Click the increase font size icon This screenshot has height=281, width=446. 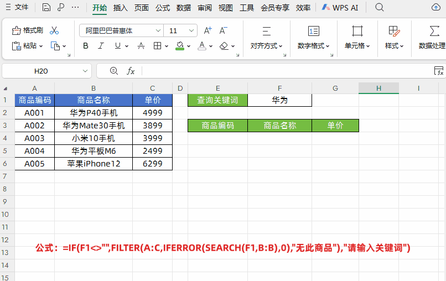coord(208,30)
